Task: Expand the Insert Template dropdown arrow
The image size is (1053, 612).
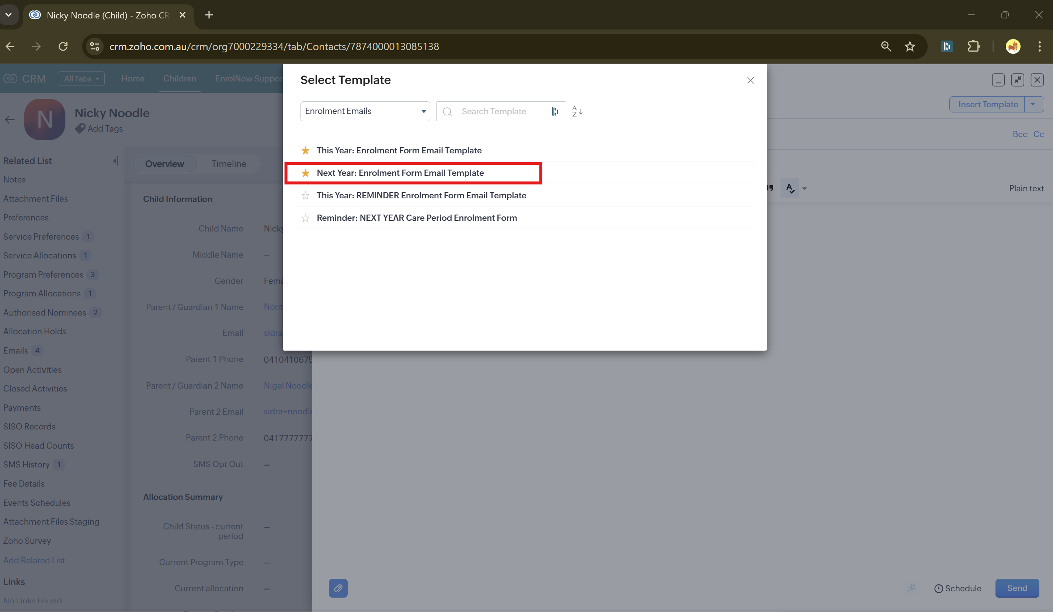Action: tap(1032, 104)
